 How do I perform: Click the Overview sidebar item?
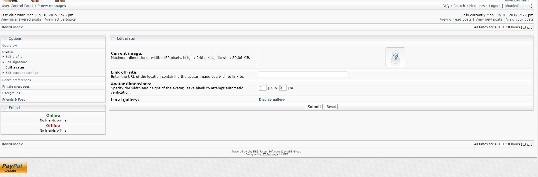(9, 46)
